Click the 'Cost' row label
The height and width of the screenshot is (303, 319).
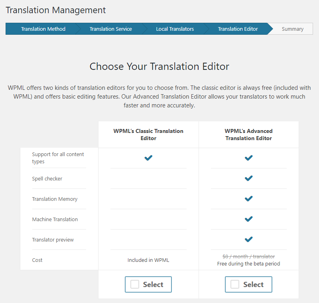coord(37,260)
